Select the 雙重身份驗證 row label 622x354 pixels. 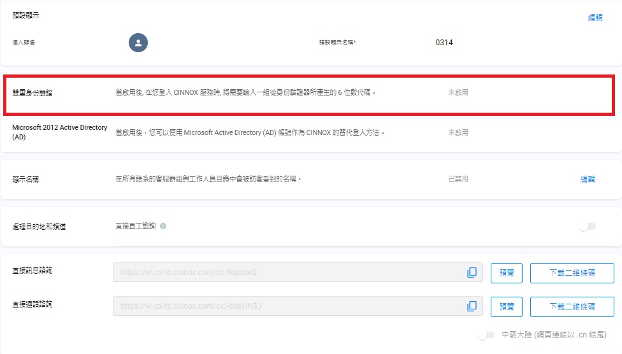click(32, 93)
